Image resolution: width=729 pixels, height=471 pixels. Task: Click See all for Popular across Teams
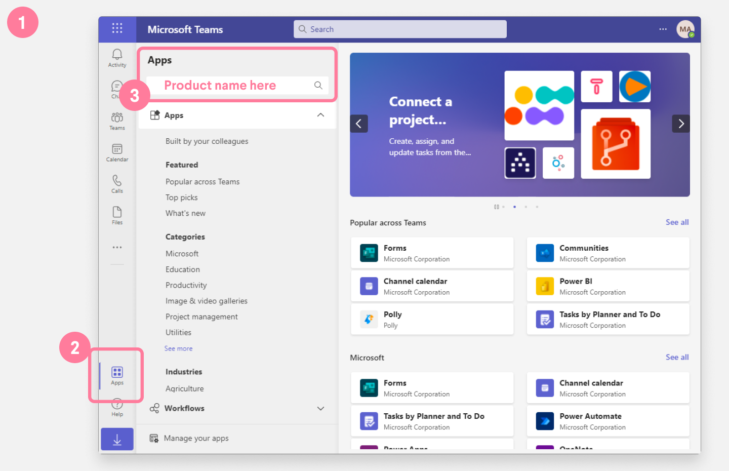[677, 222]
